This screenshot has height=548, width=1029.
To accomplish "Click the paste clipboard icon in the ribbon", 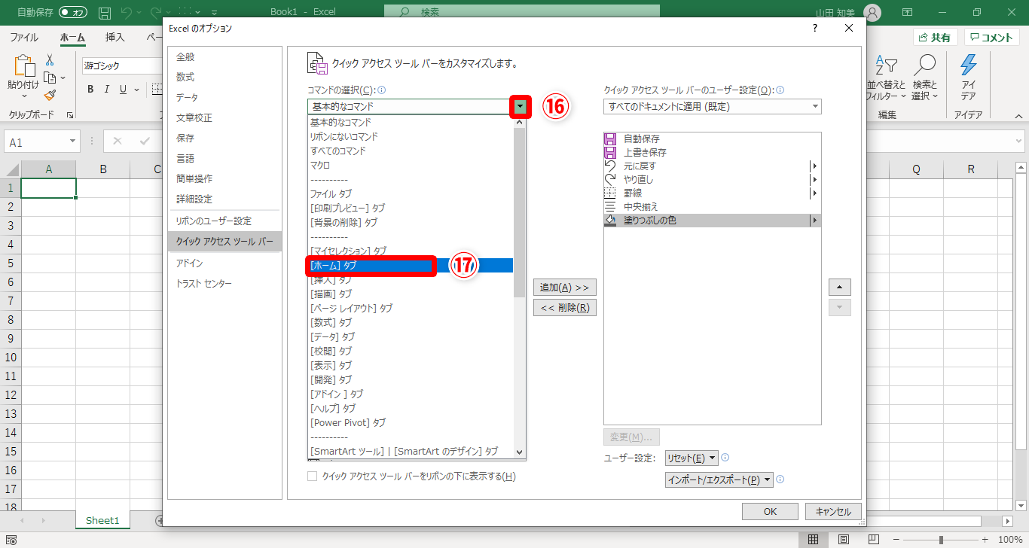I will [x=25, y=66].
